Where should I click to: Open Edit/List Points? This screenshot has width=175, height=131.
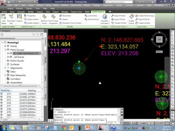(x=44, y=19)
